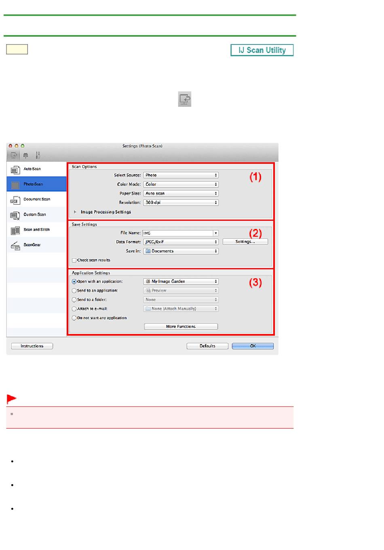The width and height of the screenshot is (384, 550).
Task: Select Open with an application radio button
Action: [74, 281]
